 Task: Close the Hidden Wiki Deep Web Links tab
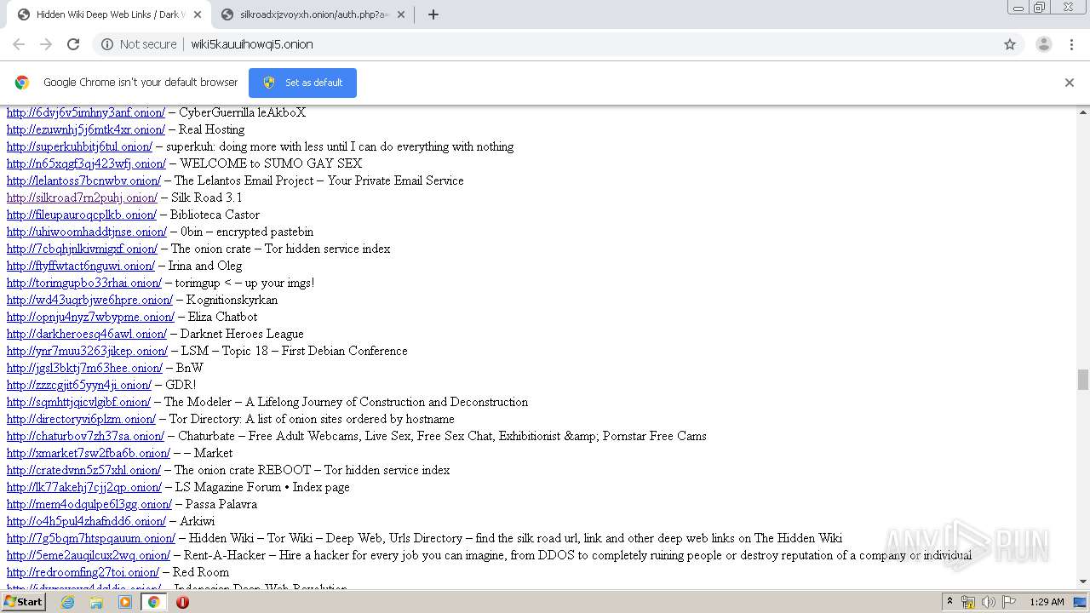click(x=198, y=14)
